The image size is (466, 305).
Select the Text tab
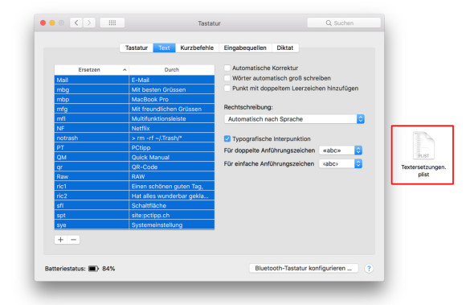pos(165,48)
